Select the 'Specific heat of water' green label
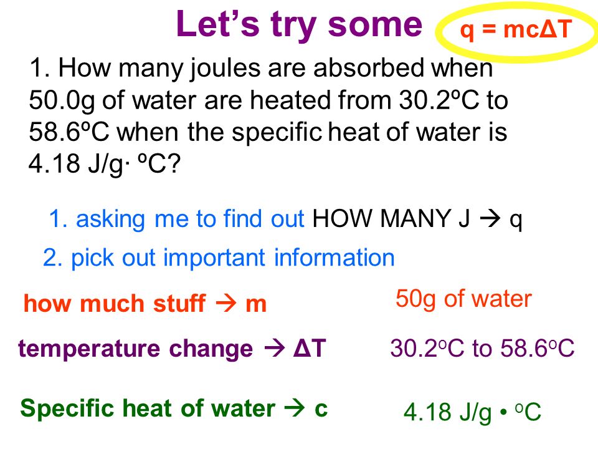The image size is (598, 449). (x=148, y=408)
